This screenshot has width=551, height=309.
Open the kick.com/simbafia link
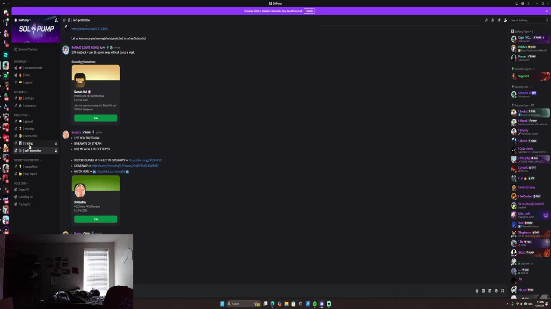[111, 171]
